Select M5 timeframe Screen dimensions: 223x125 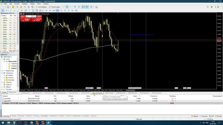50,10
